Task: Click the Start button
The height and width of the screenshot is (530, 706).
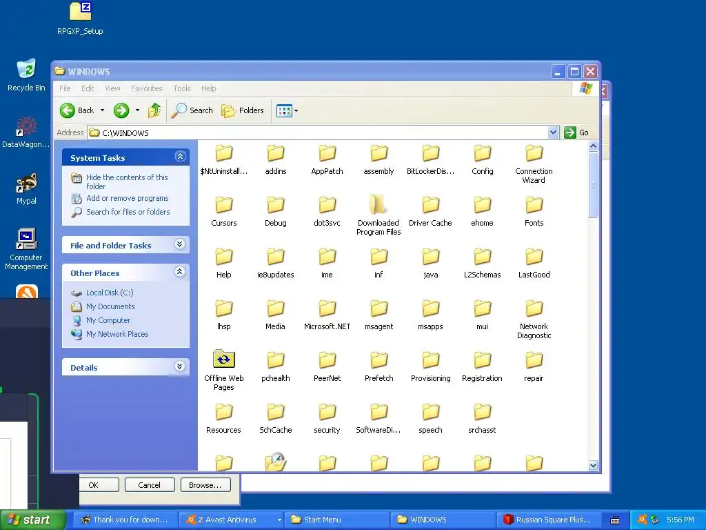Action: (32, 520)
